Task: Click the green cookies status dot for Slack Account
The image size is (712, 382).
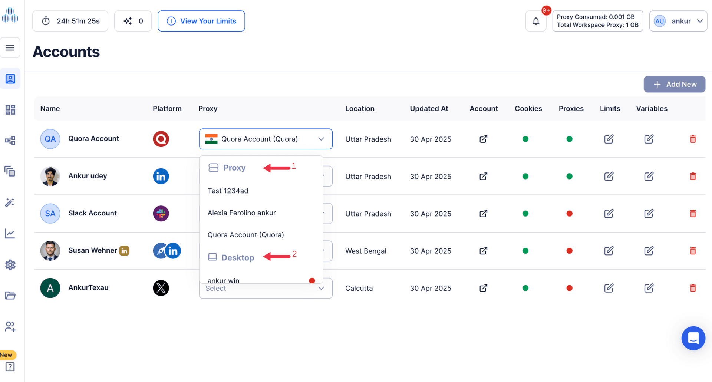Action: point(525,214)
